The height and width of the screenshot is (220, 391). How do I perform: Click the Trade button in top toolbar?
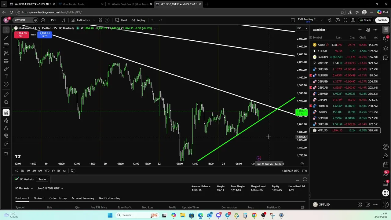365,20
